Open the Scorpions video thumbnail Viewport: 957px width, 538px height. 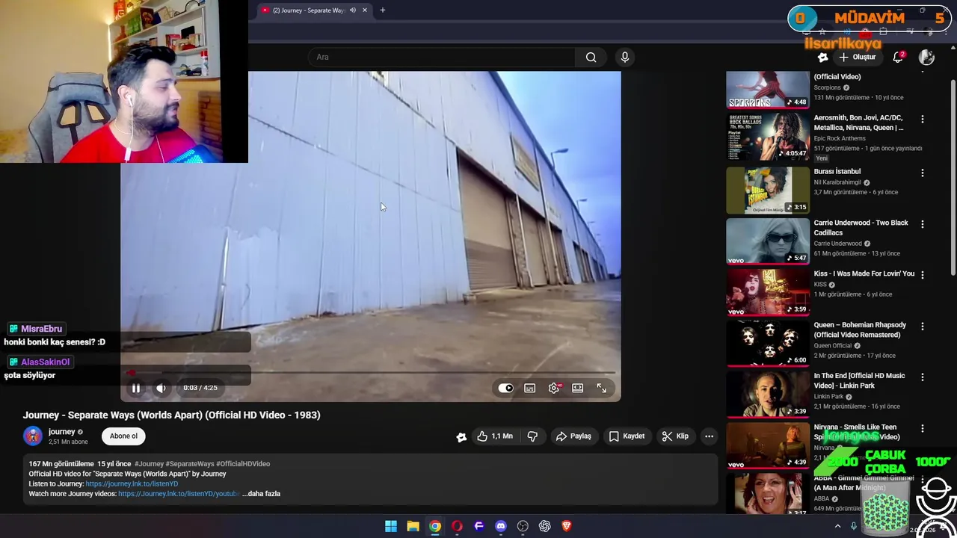coord(768,90)
